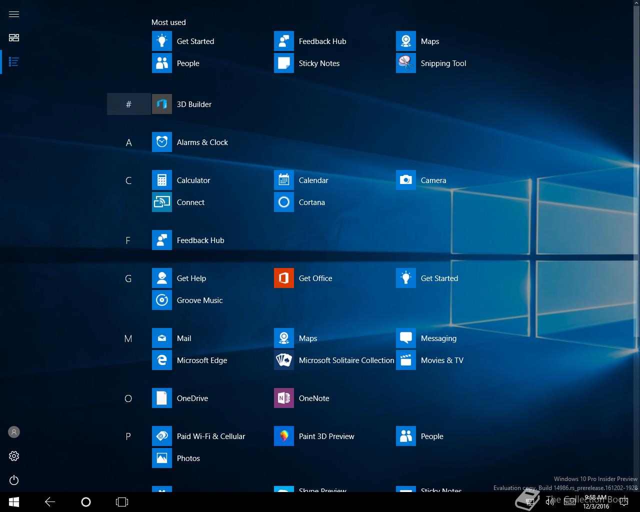640x512 pixels.
Task: Open the Calculator app icon
Action: point(162,180)
